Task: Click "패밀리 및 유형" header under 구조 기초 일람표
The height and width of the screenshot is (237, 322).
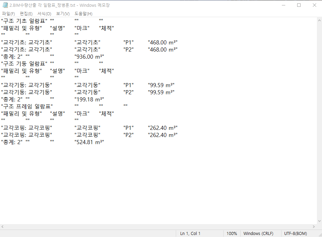Action: 21,28
